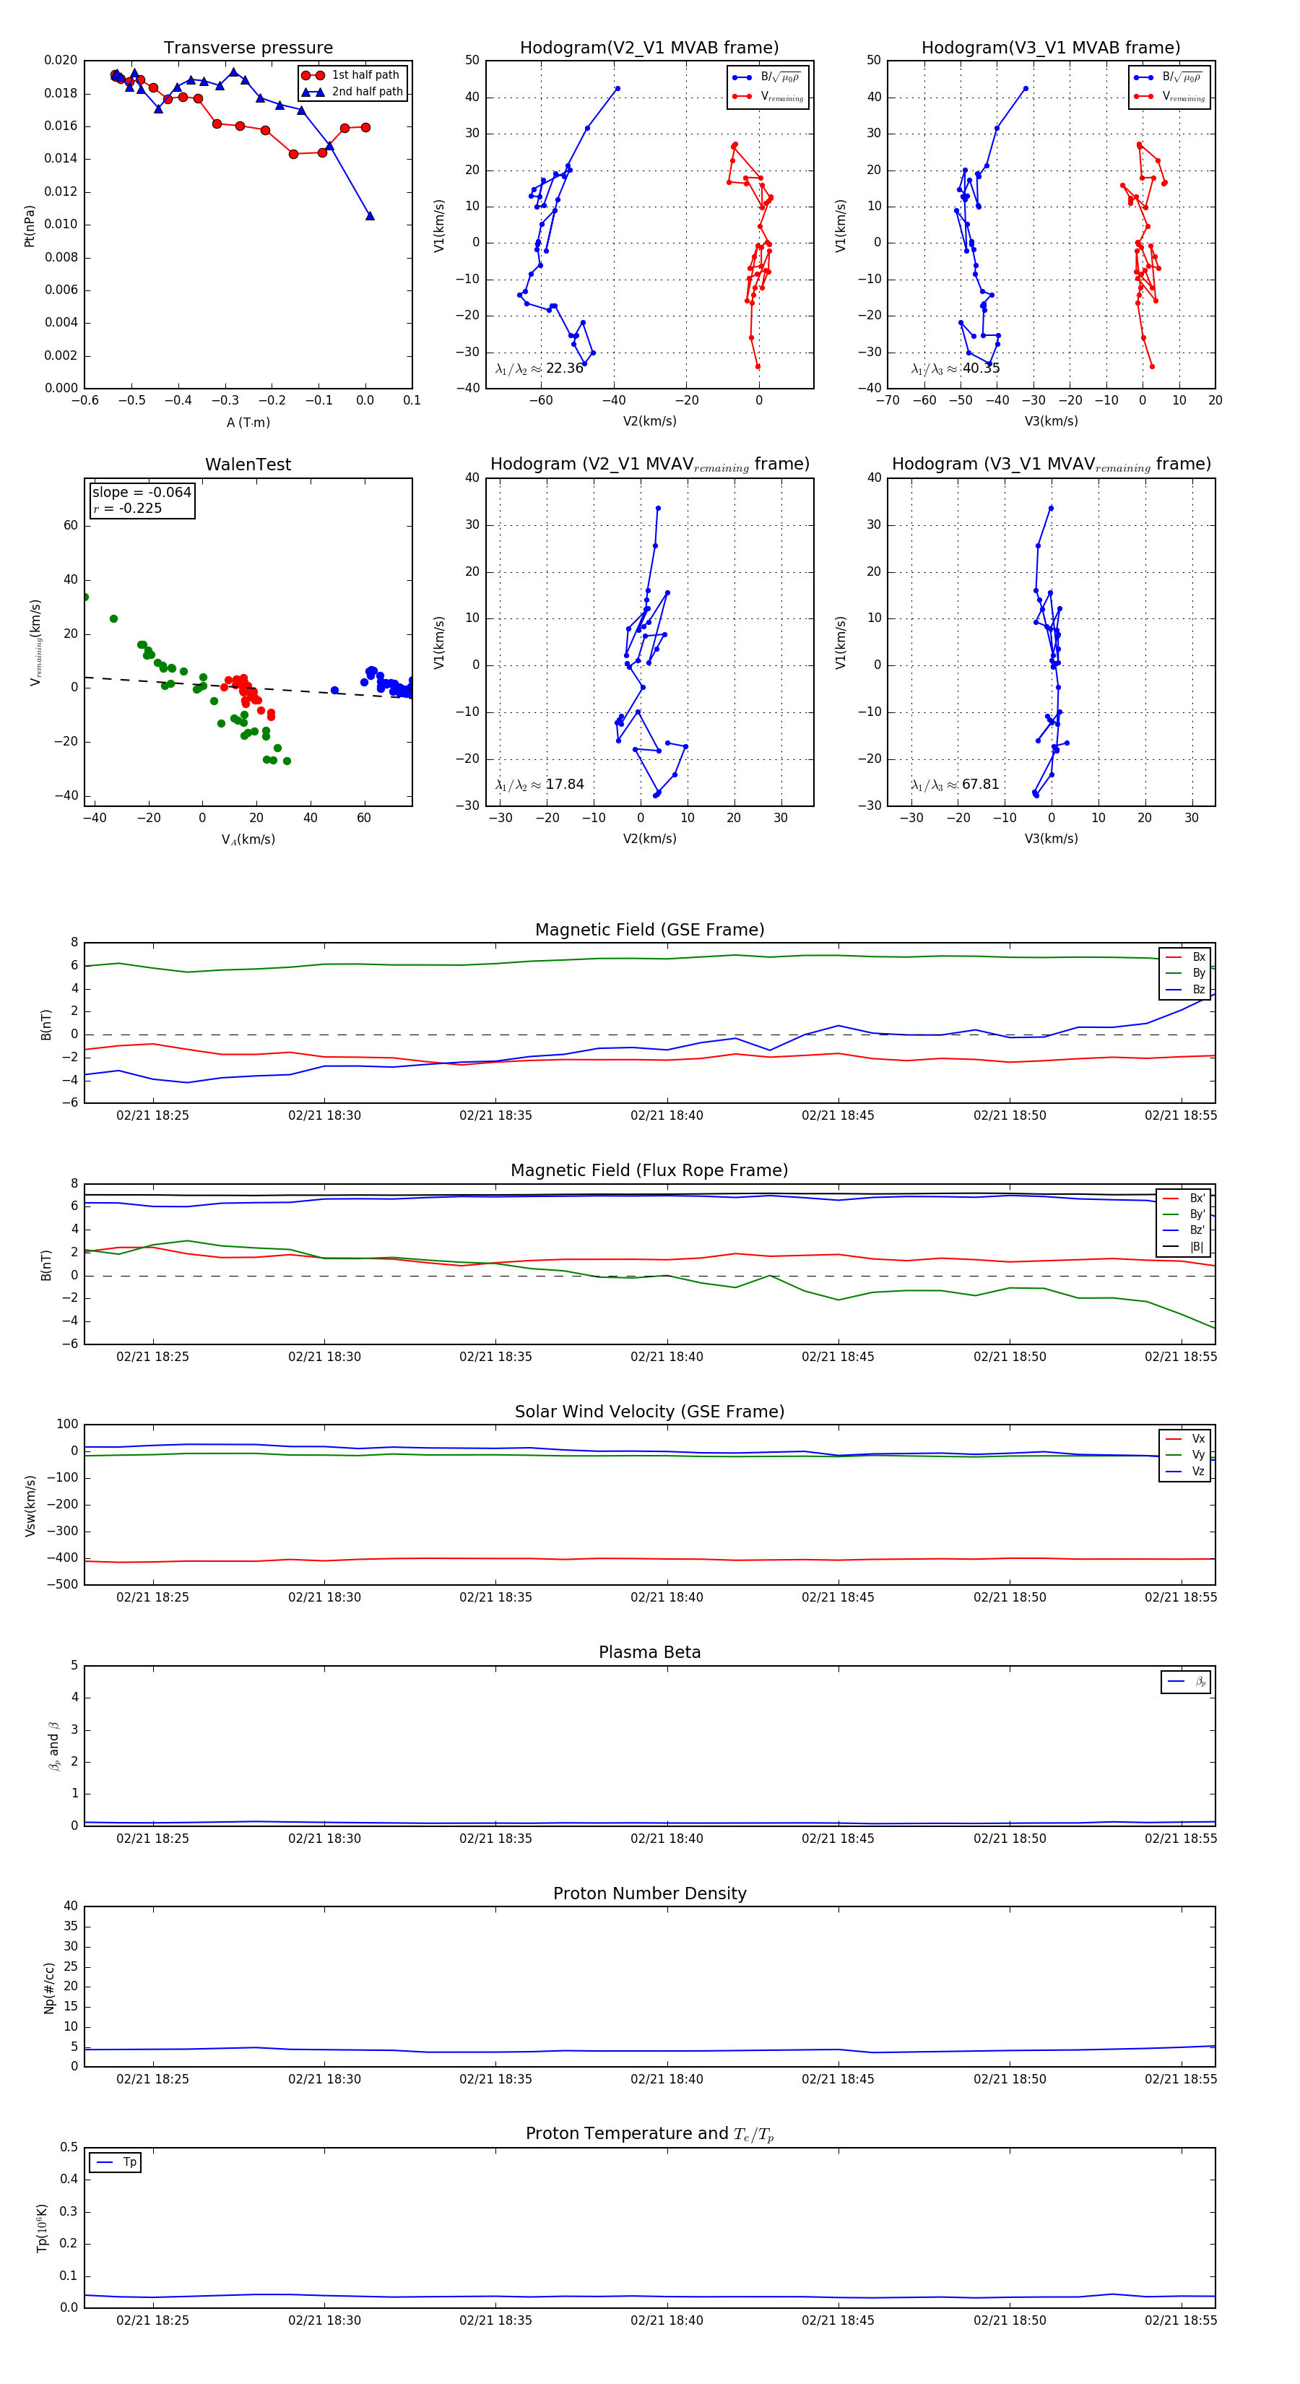Click the λ1/λ2 ≈ 17.84 annotation

539,785
